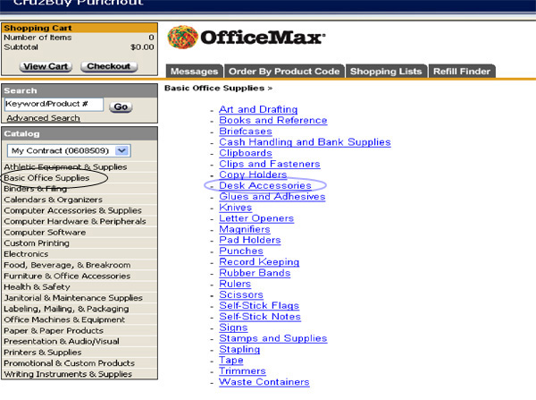Open the Pad Holders link
Image resolution: width=536 pixels, height=400 pixels.
coord(250,240)
